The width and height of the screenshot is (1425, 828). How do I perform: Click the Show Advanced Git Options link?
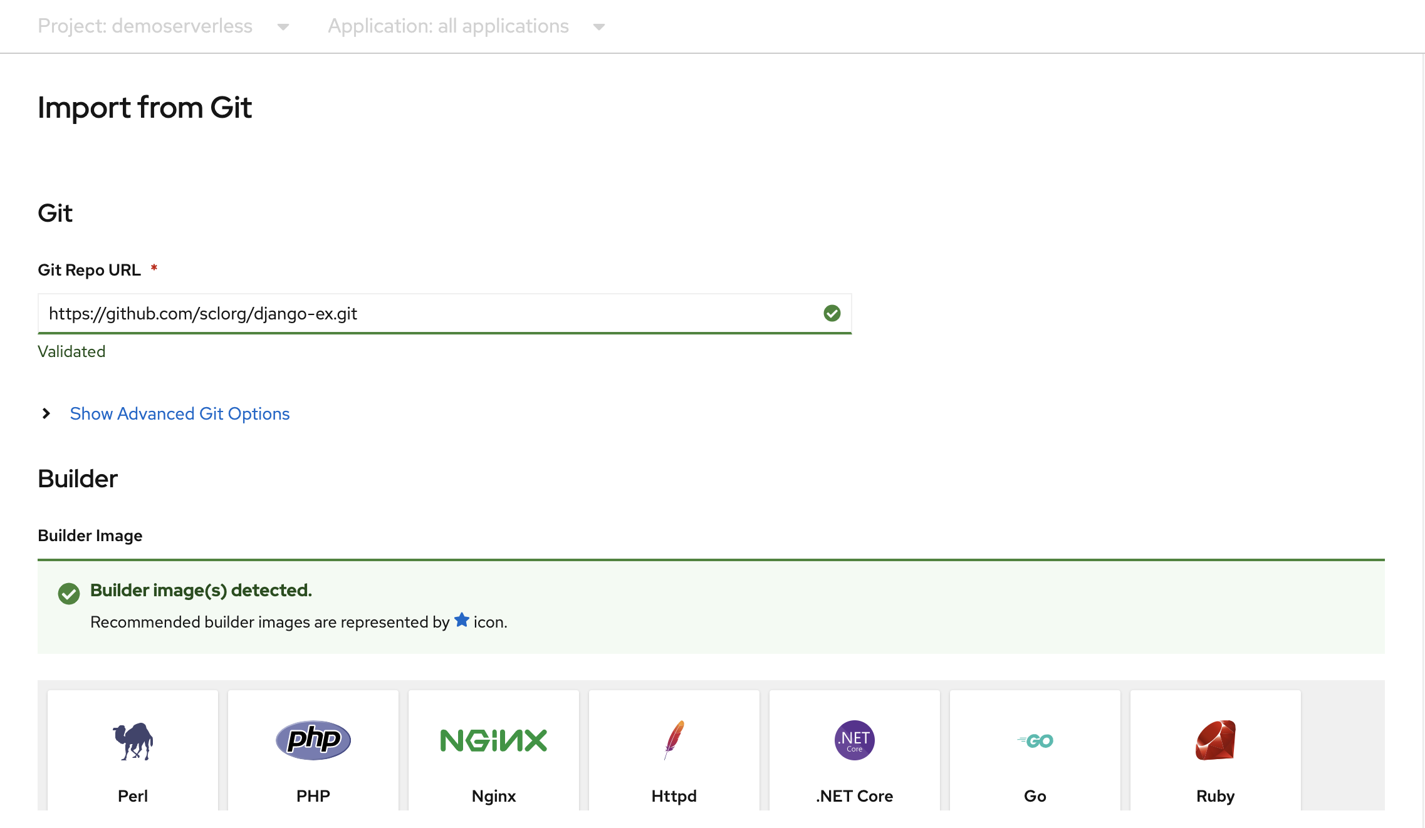click(x=179, y=413)
